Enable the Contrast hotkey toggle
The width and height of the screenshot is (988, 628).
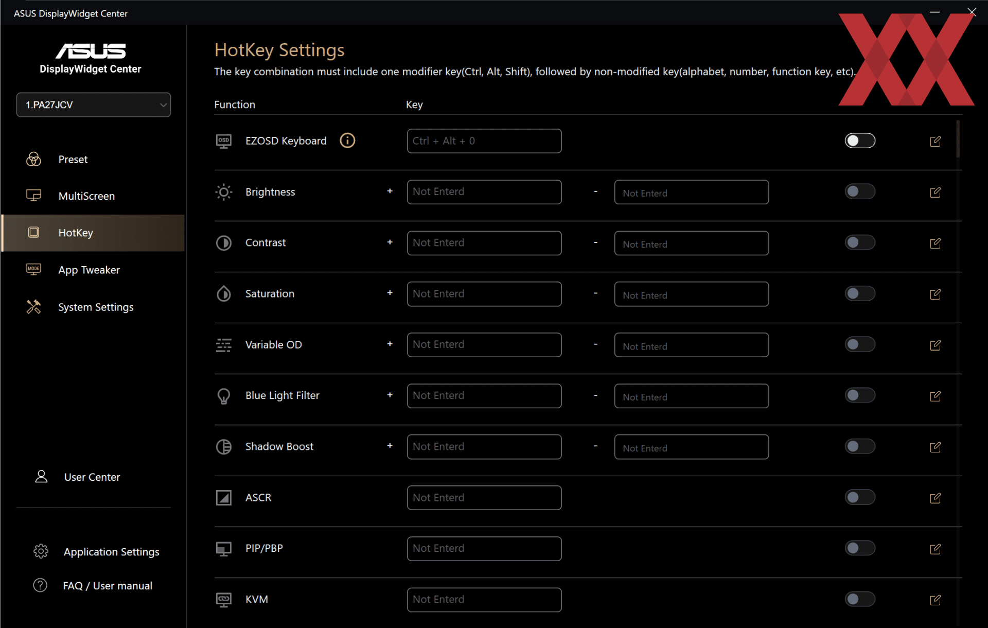860,242
